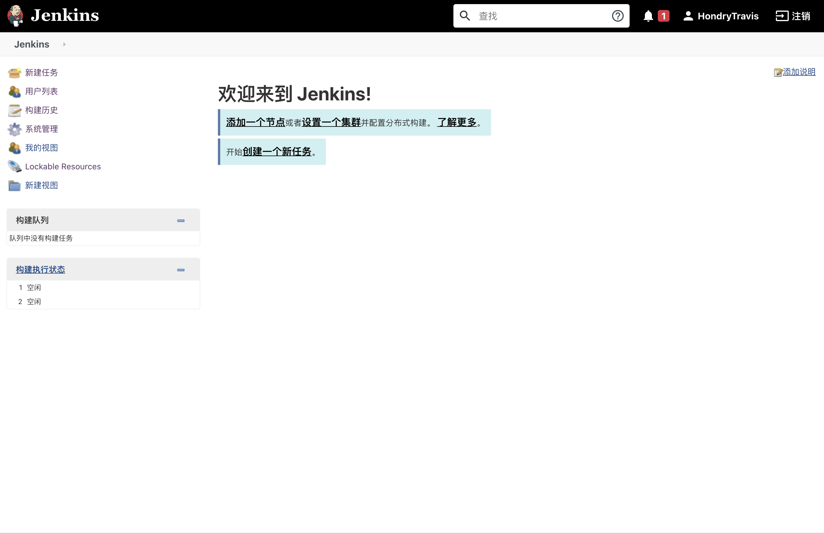This screenshot has width=824, height=533.
Task: Open the HondryTravis user menu
Action: click(721, 16)
